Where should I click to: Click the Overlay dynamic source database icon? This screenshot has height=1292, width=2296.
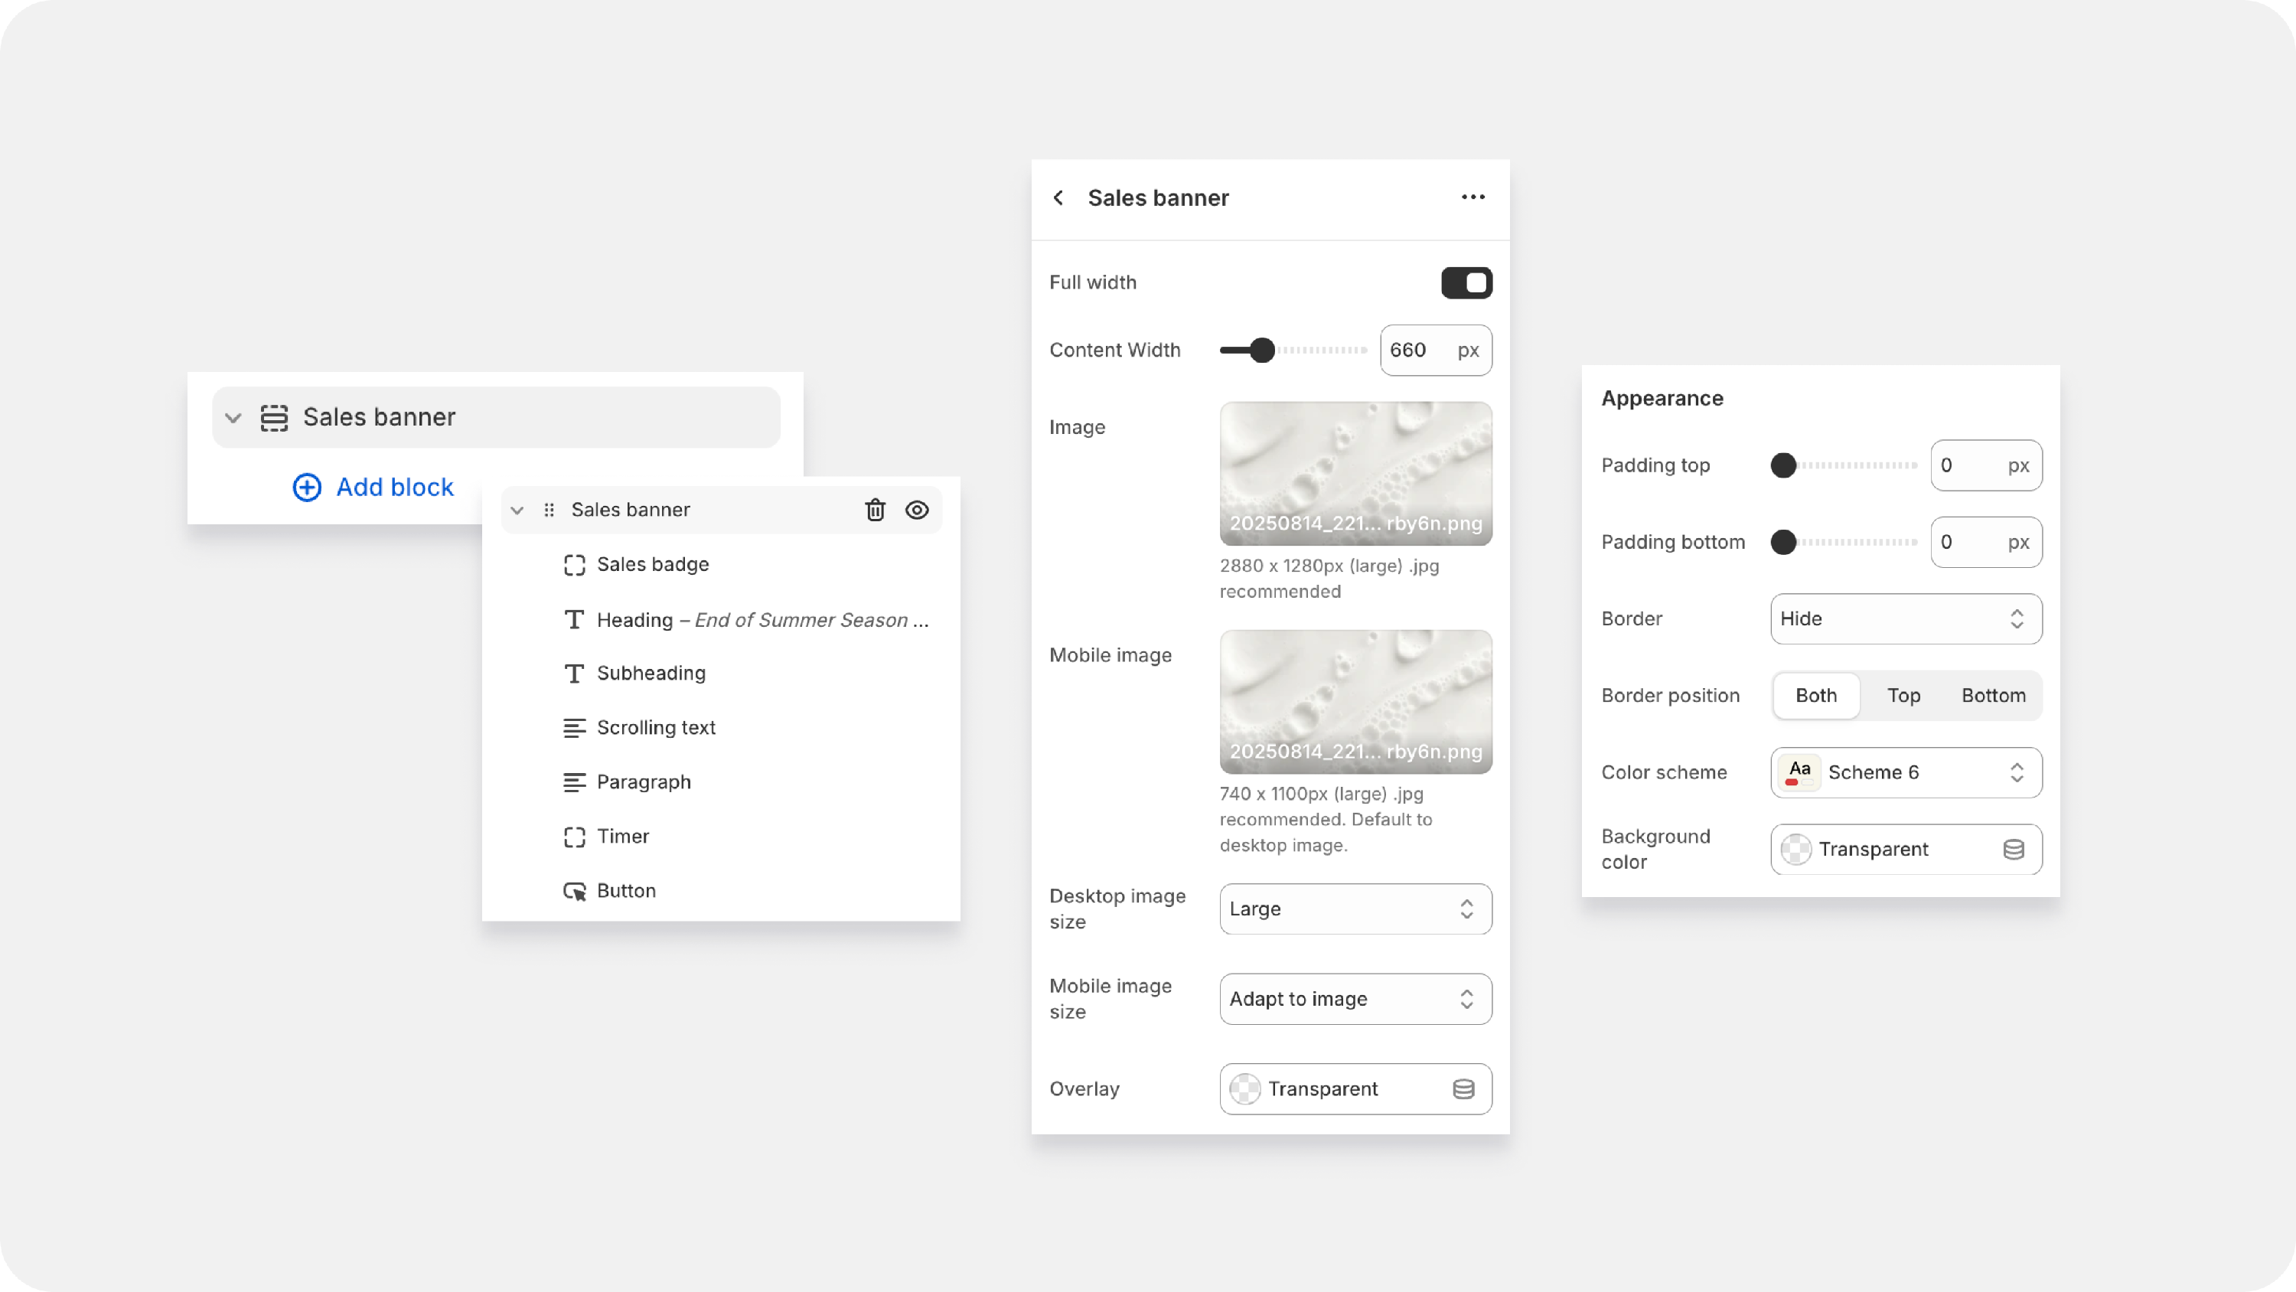(x=1463, y=1088)
